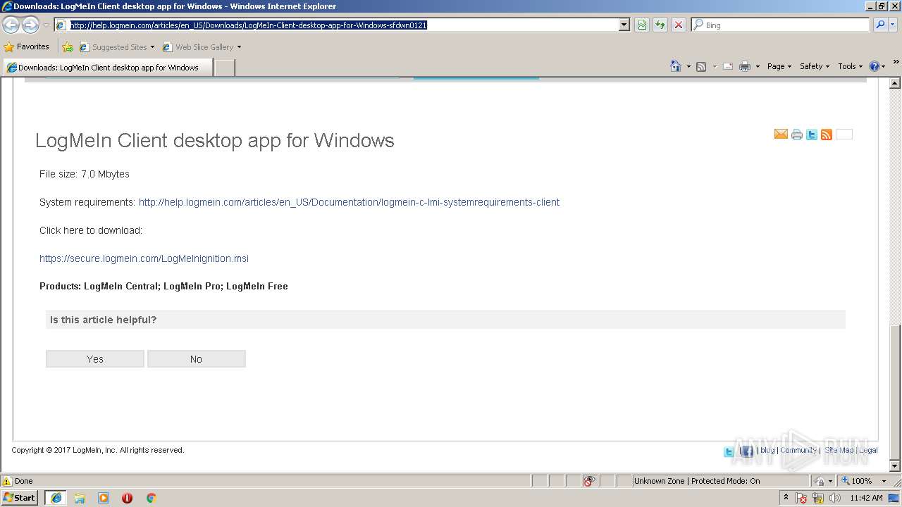Click the Windows Start button
Viewport: 902px width, 507px height.
coord(20,497)
